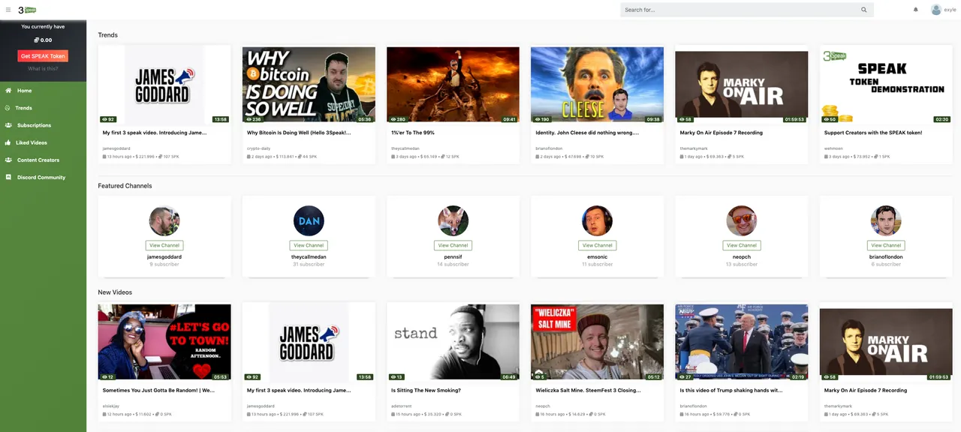Click channel name 'emsonic'

(x=597, y=256)
